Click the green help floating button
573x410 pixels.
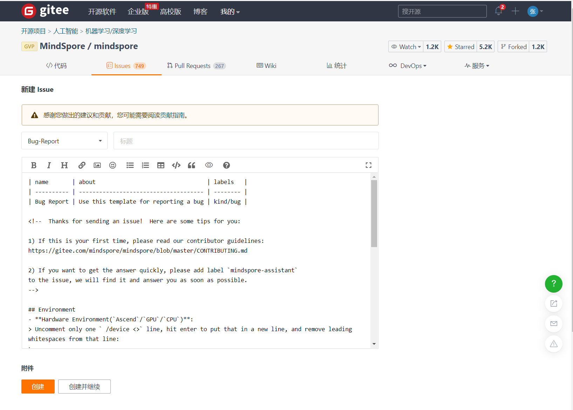click(554, 284)
